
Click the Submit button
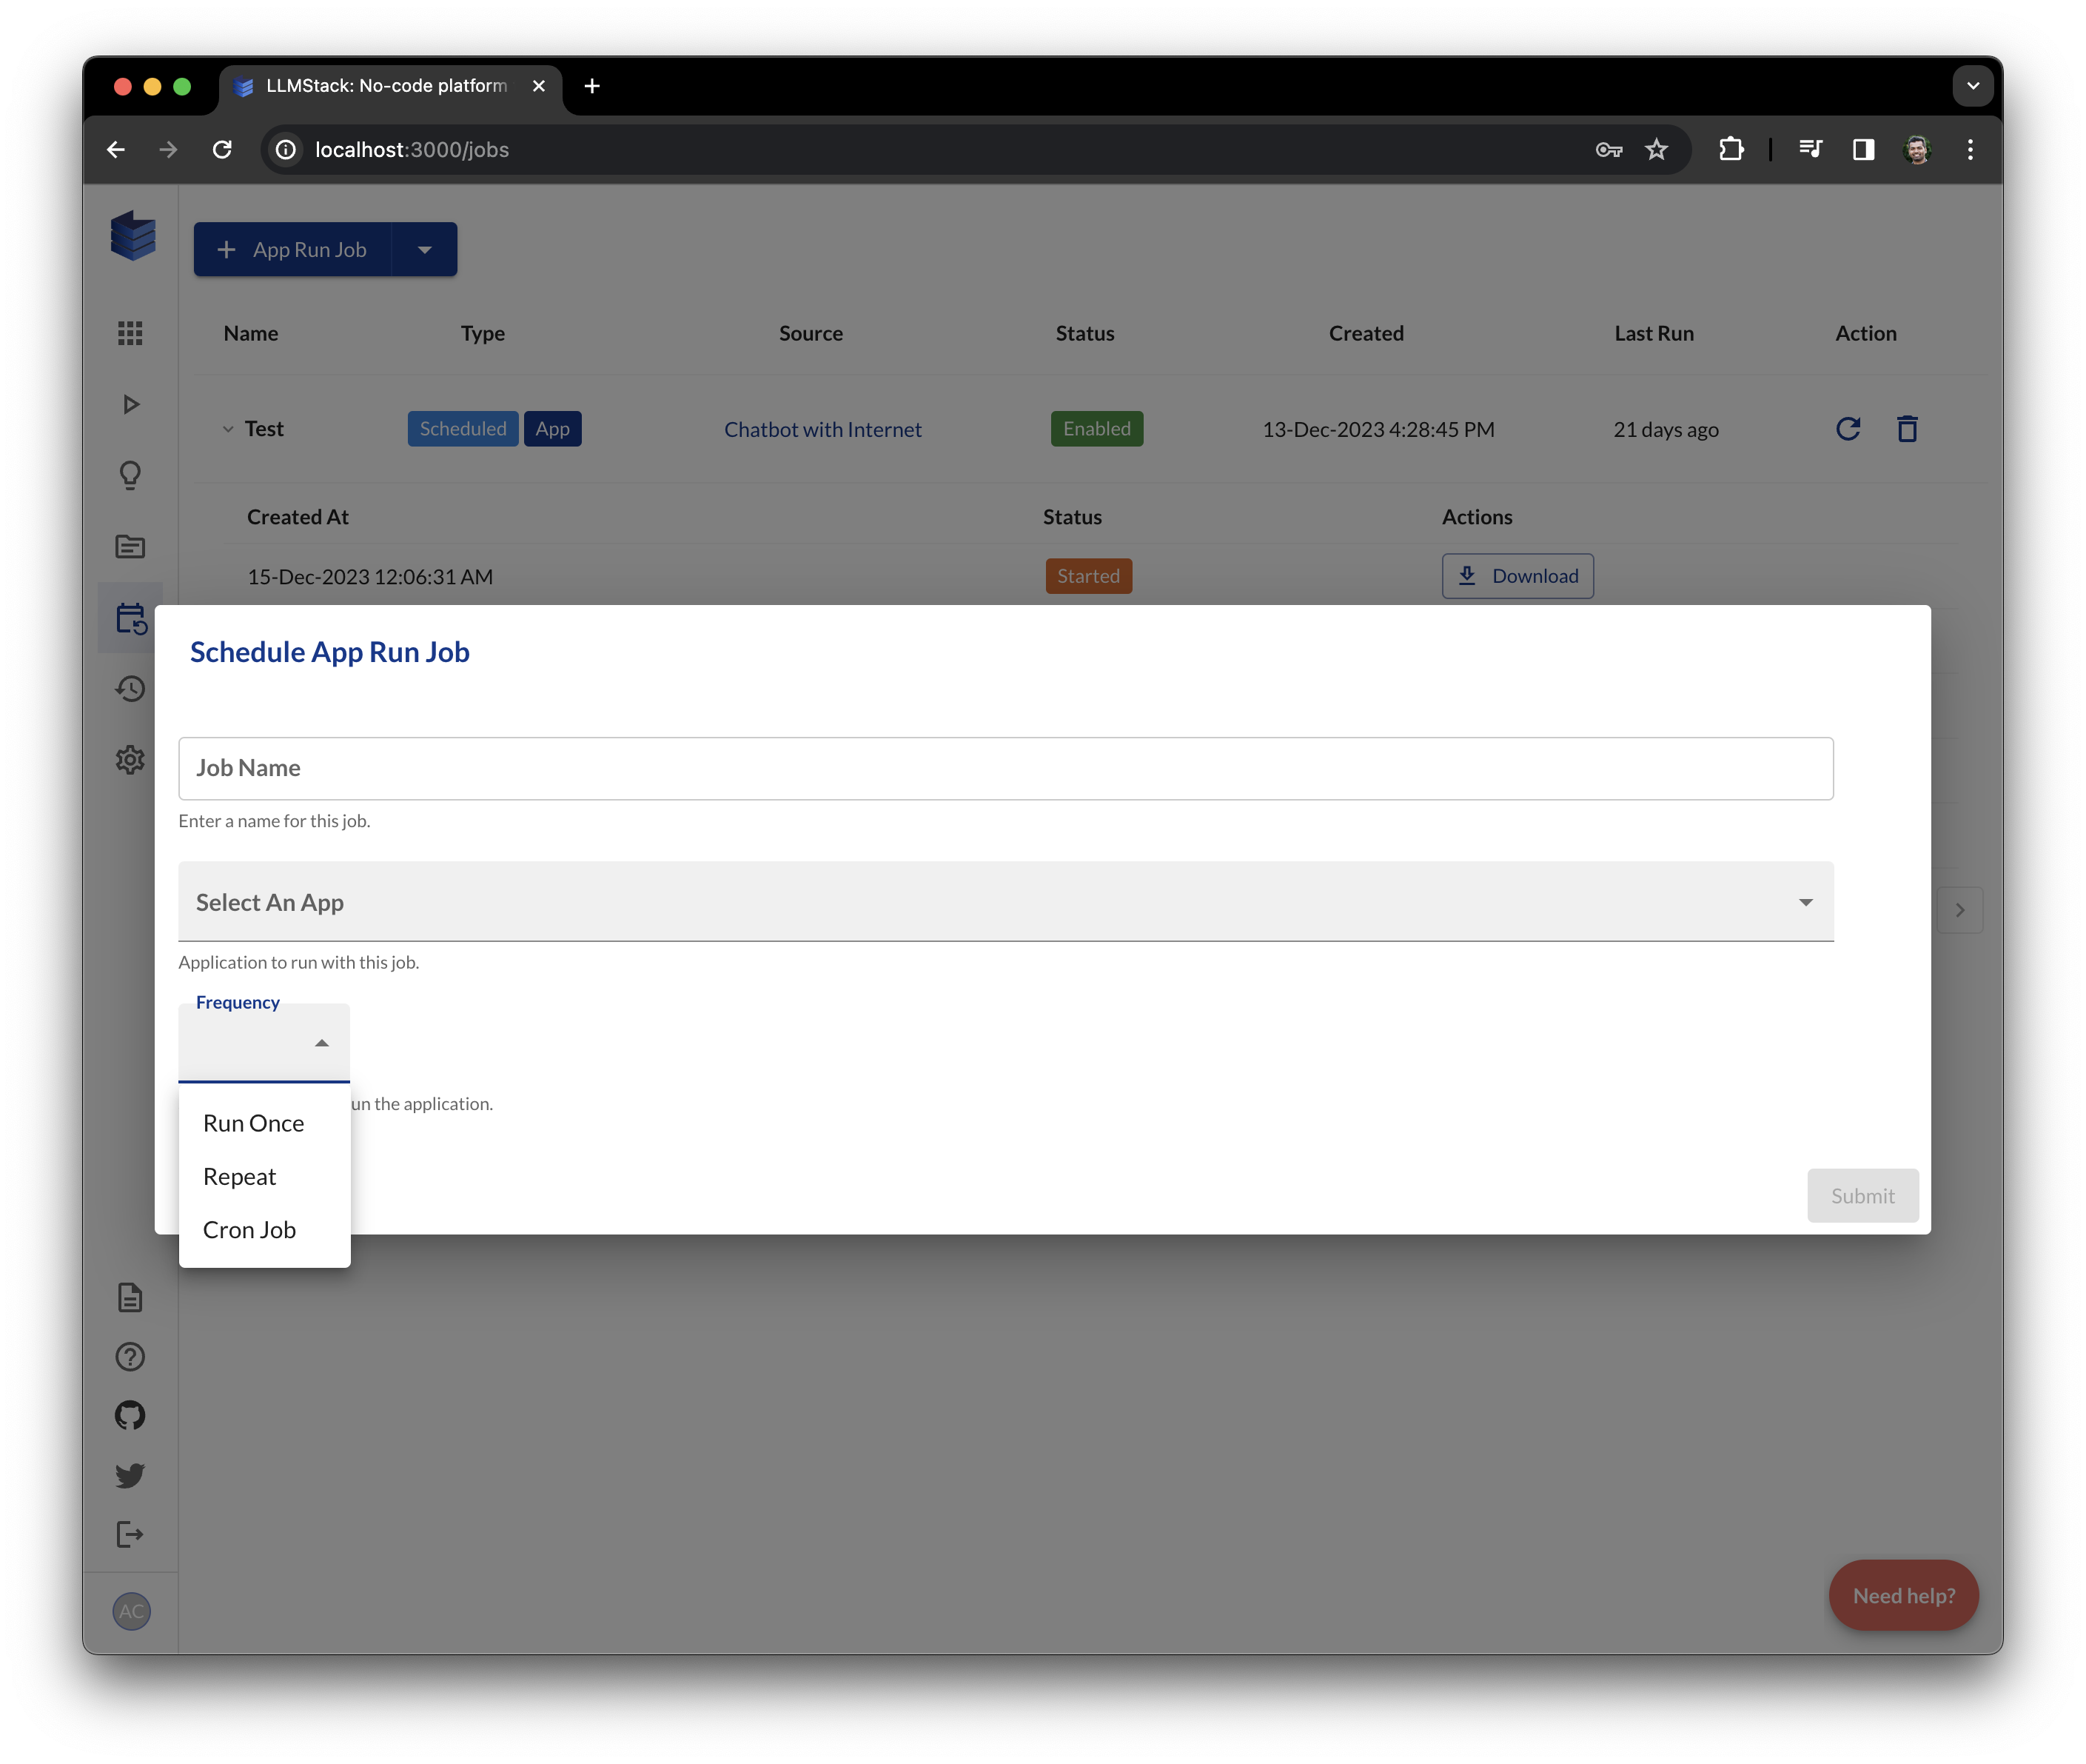coord(1861,1196)
